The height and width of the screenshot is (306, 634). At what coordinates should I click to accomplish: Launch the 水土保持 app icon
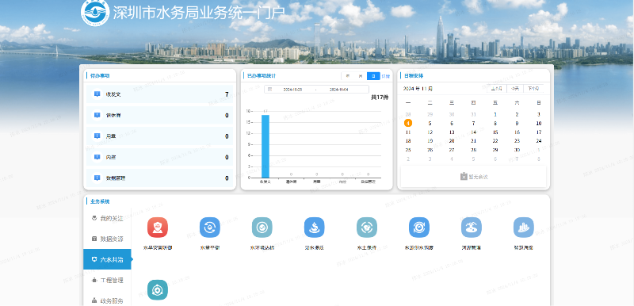coord(367,228)
